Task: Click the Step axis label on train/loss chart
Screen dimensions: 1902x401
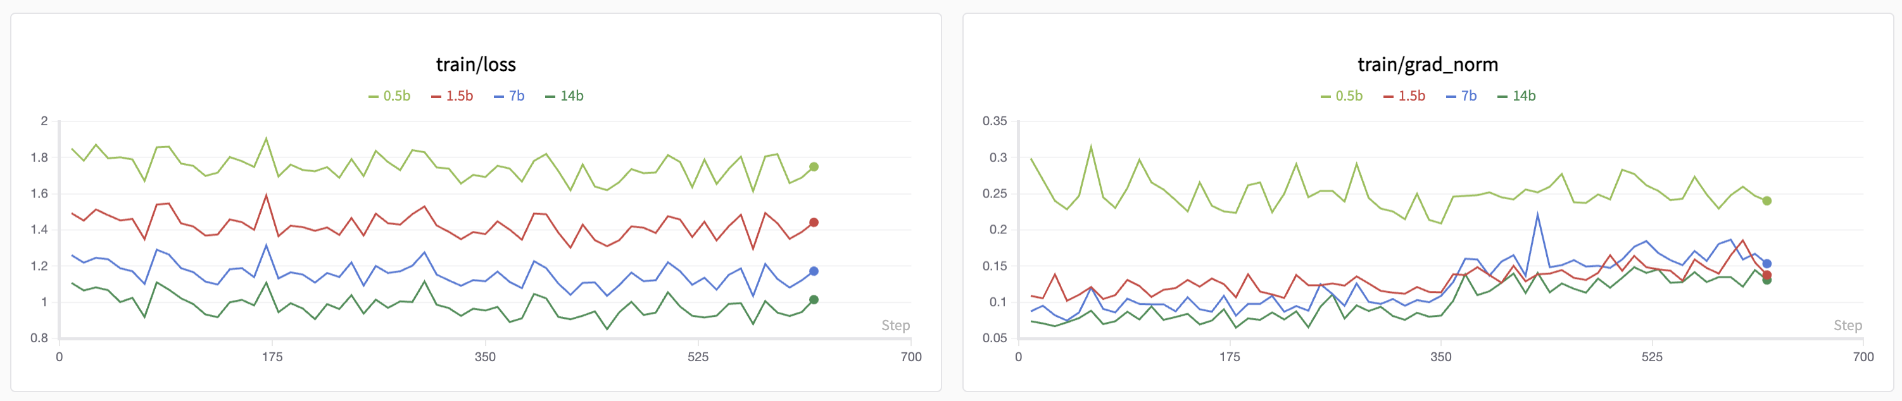Action: pos(896,326)
